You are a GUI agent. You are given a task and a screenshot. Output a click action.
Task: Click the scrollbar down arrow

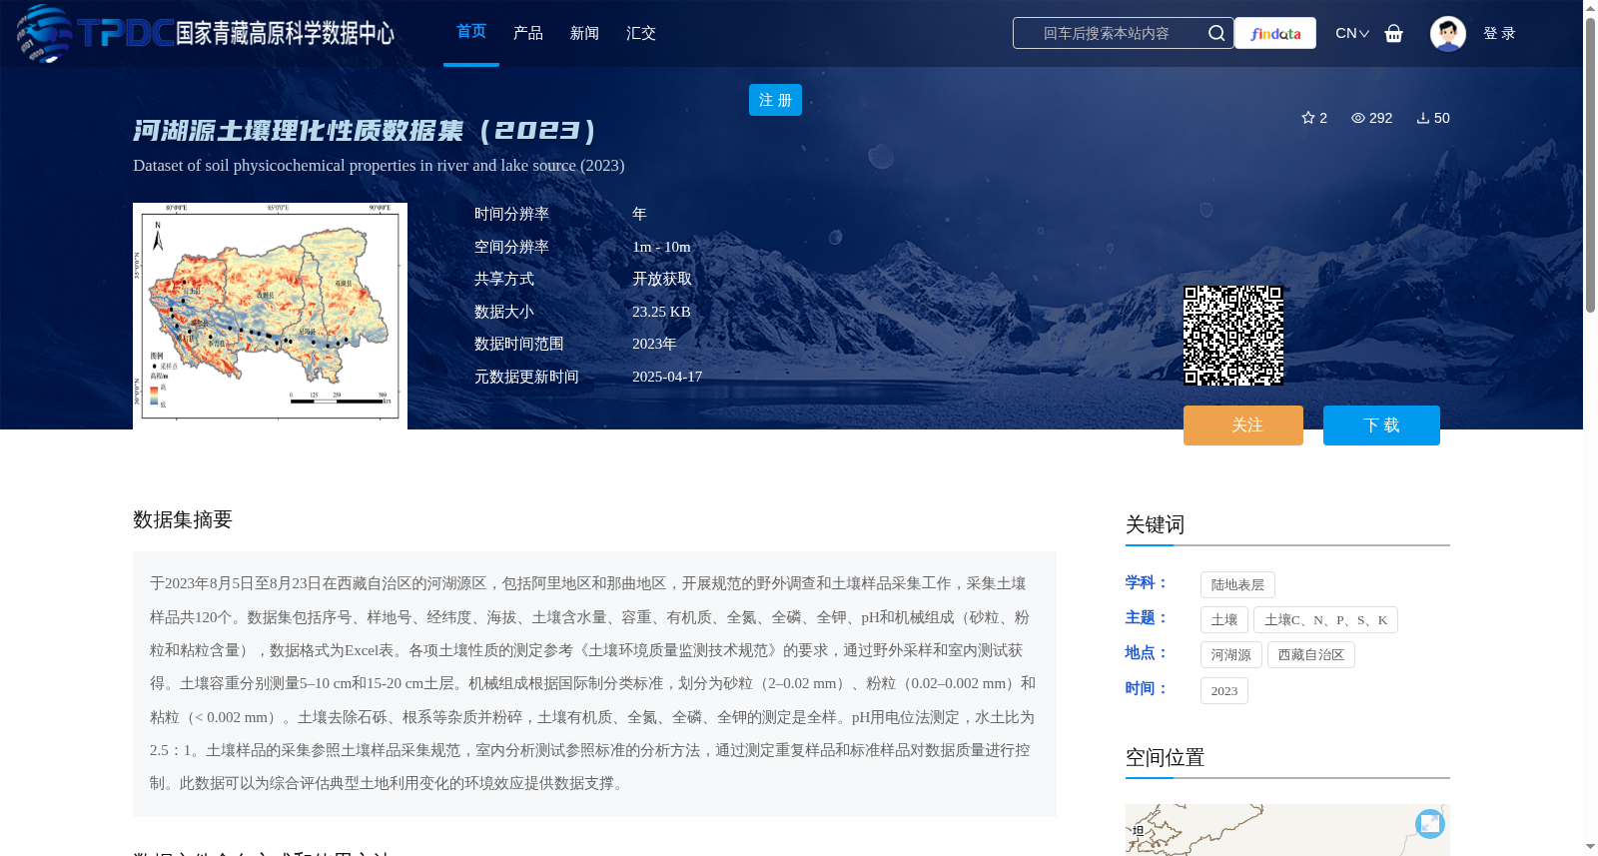(x=1590, y=847)
